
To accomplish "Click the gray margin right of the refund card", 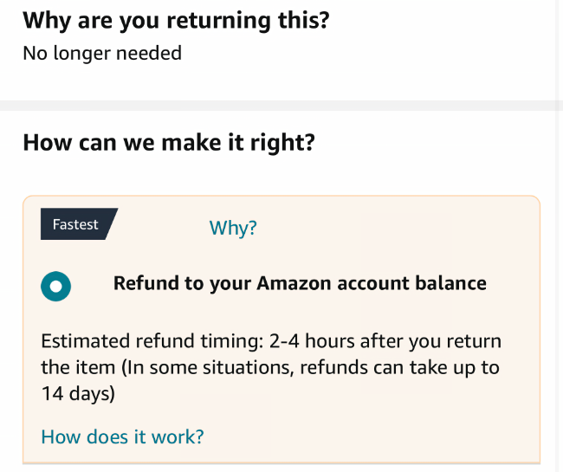I will [552, 329].
